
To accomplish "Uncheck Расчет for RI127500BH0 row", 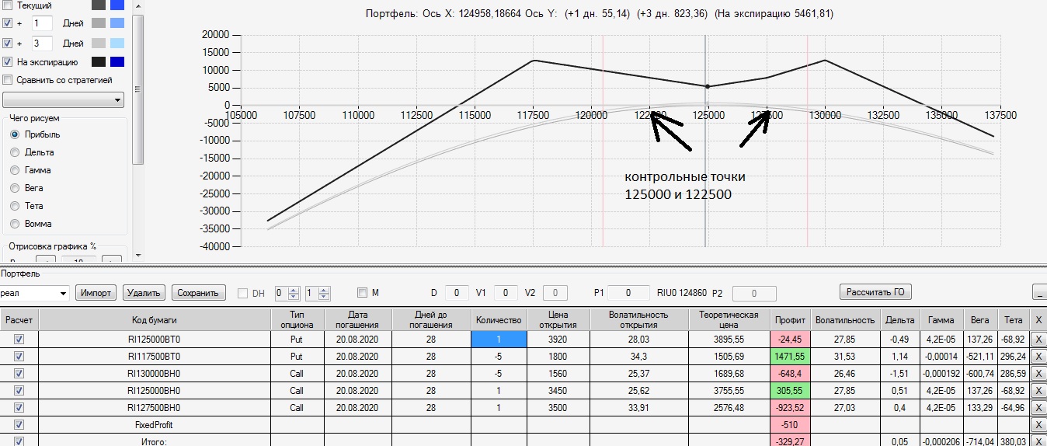I will (19, 408).
